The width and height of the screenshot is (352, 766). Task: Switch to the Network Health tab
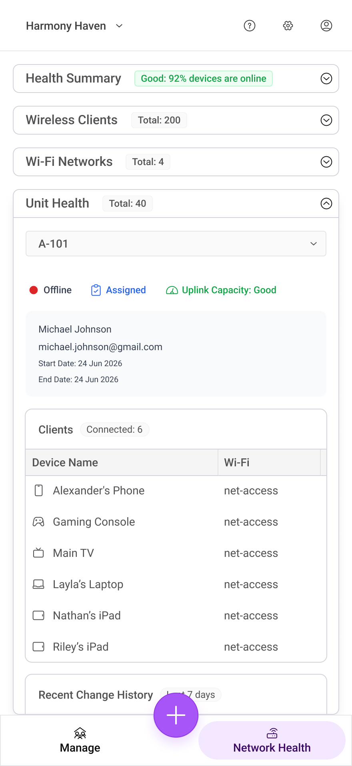[272, 740]
